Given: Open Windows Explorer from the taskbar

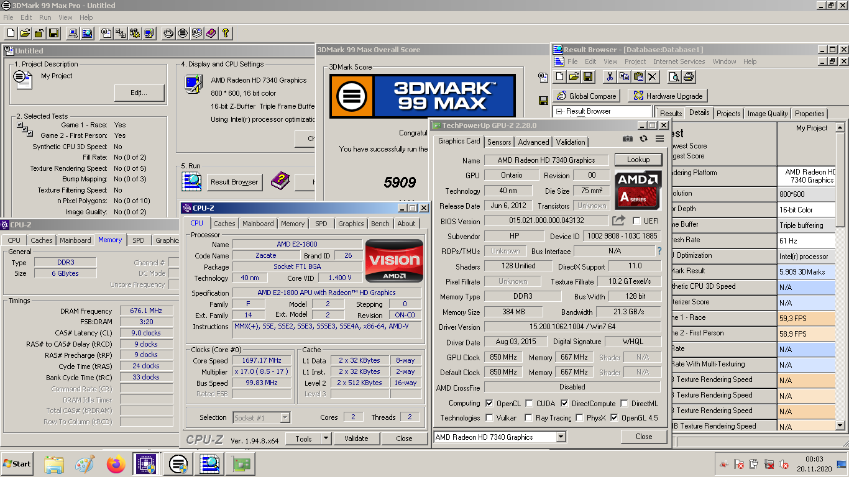Looking at the screenshot, I should tap(54, 464).
